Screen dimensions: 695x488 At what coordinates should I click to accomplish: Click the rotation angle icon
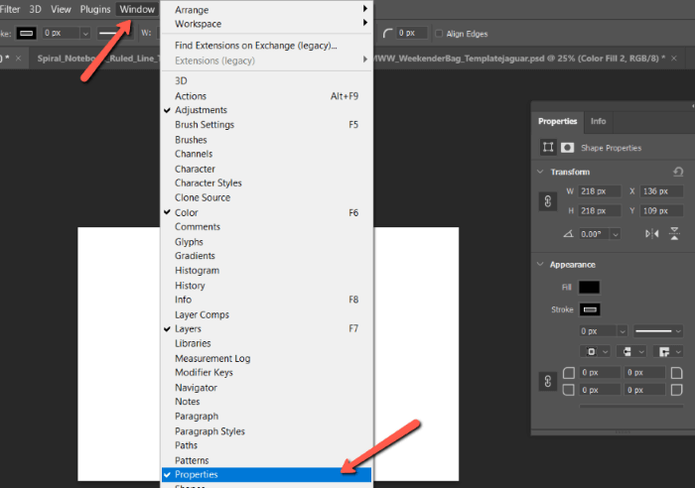tap(568, 234)
